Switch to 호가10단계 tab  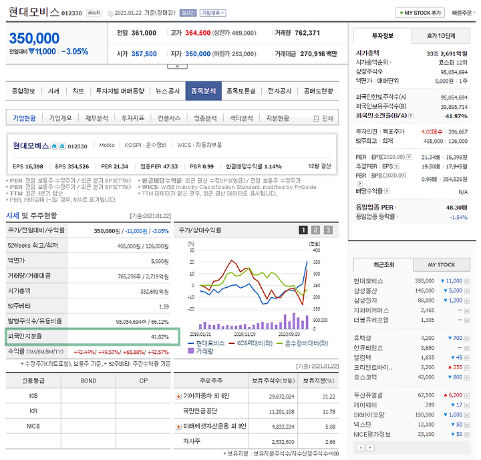(x=441, y=36)
